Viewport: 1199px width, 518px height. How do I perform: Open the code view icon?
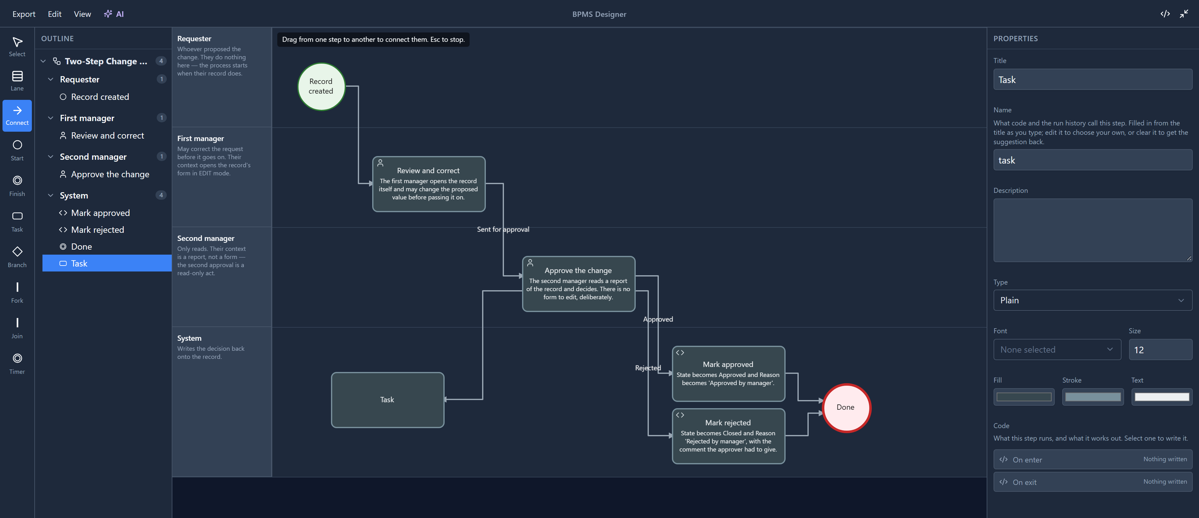1165,14
